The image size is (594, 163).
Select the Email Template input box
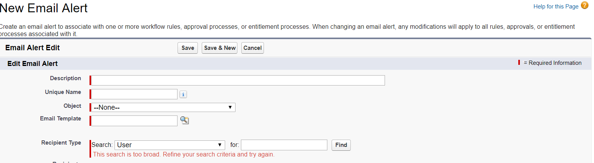tap(134, 120)
